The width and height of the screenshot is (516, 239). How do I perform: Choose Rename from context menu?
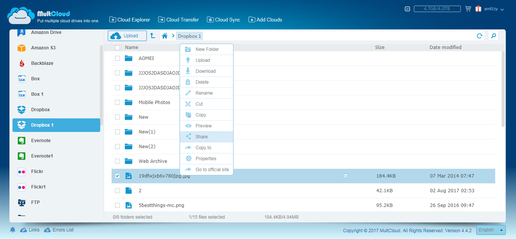pos(207,93)
